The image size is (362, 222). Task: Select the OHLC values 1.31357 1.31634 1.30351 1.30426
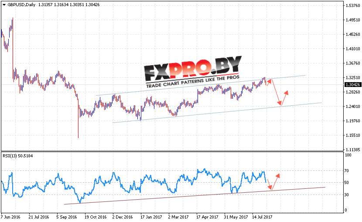coord(69,5)
